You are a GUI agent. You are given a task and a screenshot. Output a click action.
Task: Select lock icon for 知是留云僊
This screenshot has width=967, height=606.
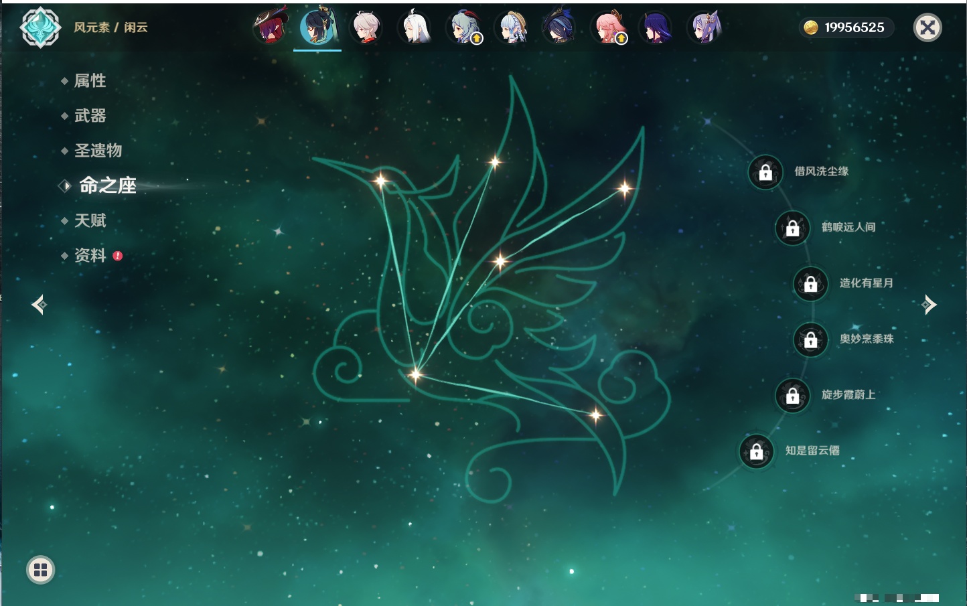tap(757, 451)
